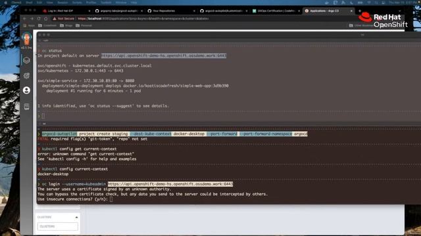Collapse the CLUSTERS filter section

pyautogui.click(x=76, y=217)
